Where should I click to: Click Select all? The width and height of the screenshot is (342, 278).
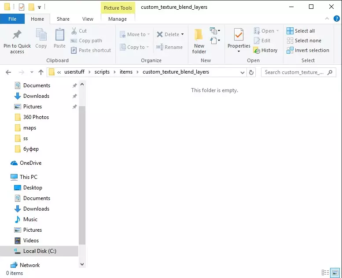301,31
